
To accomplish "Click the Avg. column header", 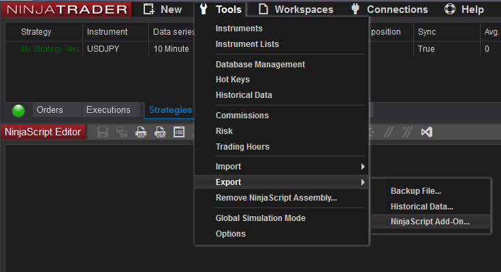I will 491,32.
